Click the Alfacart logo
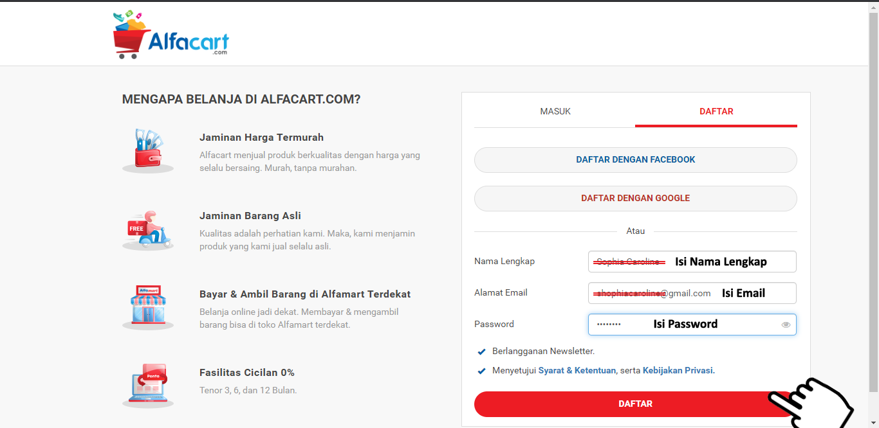879x428 pixels. tap(171, 35)
